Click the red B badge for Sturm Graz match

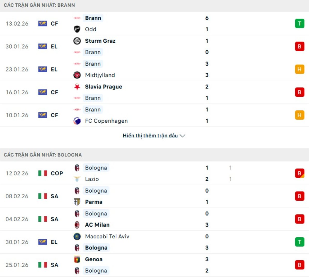pyautogui.click(x=299, y=47)
